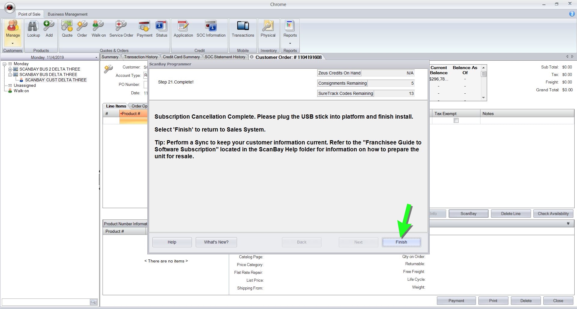Collapse the Monday tree node
The width and height of the screenshot is (577, 309).
pyautogui.click(x=5, y=64)
